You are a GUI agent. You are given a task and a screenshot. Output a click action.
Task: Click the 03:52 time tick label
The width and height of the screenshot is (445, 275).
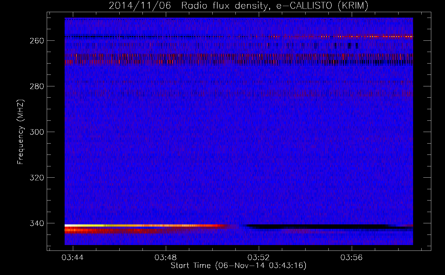[x=259, y=258]
